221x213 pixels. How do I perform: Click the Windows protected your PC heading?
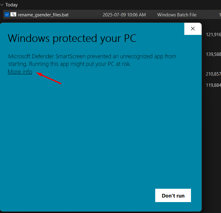72,38
